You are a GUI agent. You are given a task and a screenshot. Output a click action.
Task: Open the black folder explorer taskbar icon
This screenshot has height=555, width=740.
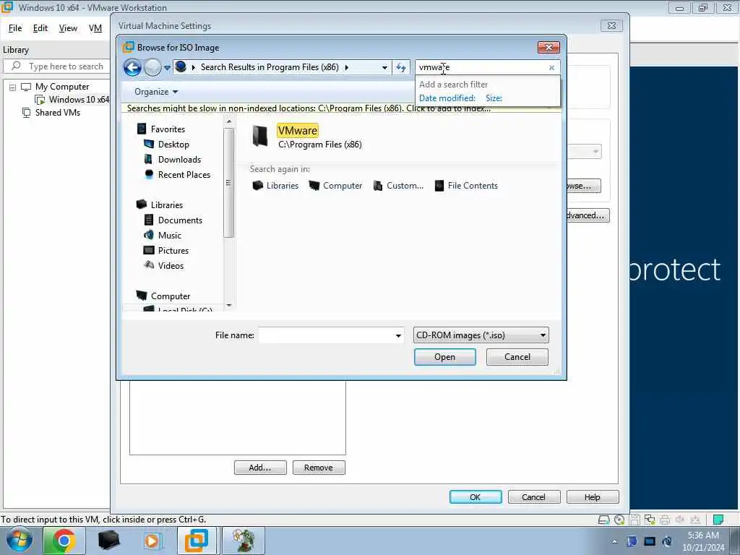[x=108, y=541]
